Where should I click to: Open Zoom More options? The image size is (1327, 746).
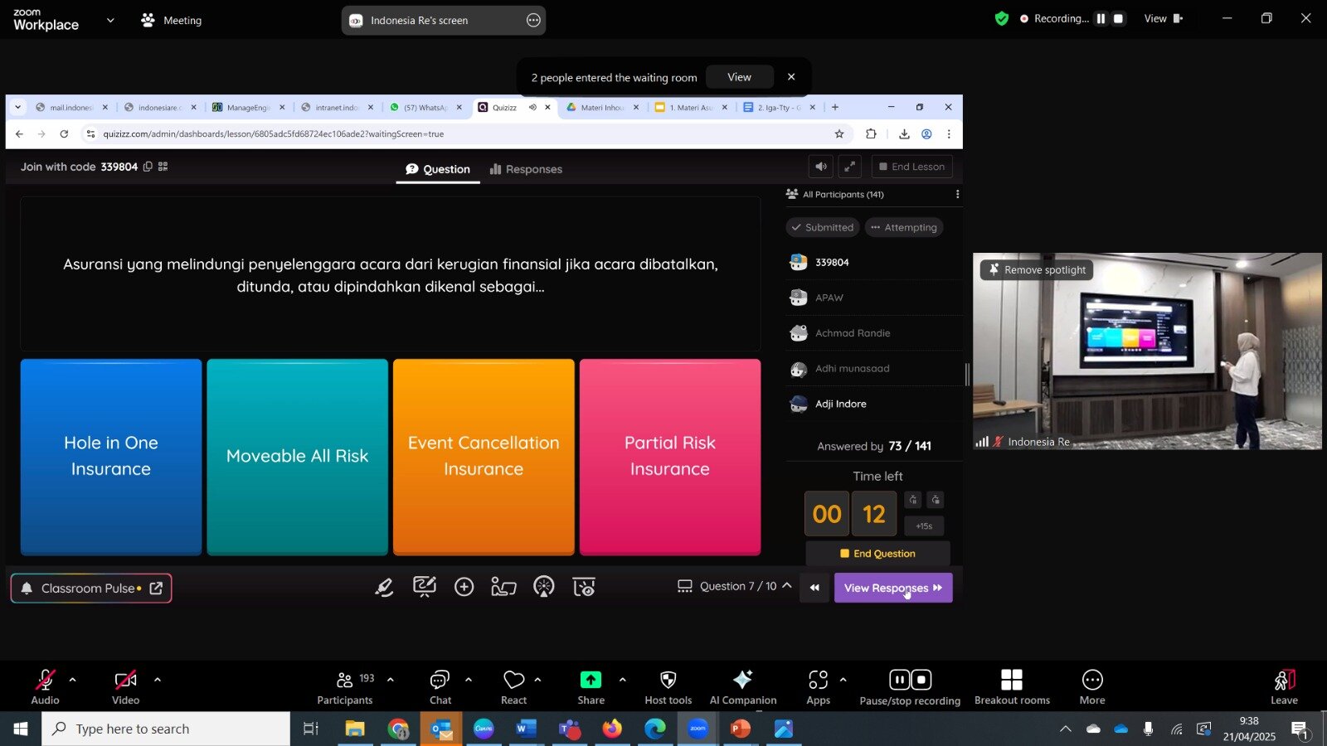pyautogui.click(x=1092, y=687)
